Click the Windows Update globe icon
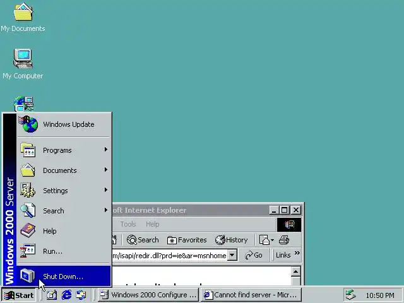404x303 pixels. point(28,124)
